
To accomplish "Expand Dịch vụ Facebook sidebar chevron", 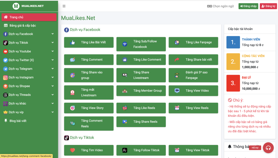I will (53, 34).
